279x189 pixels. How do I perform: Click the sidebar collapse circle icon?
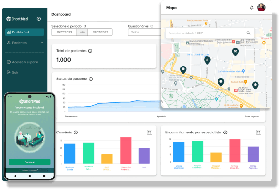point(39,19)
